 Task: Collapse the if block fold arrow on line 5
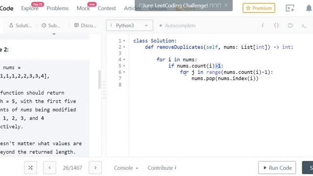pyautogui.click(x=124, y=66)
